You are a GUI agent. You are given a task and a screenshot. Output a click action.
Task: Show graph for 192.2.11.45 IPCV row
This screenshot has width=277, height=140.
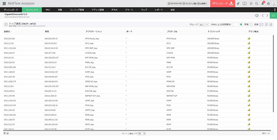[x=249, y=43]
